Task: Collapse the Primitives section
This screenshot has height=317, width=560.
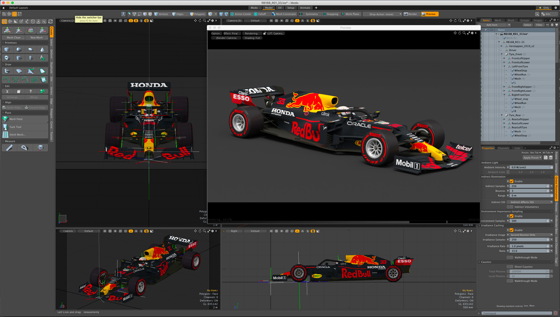Action: 3,43
